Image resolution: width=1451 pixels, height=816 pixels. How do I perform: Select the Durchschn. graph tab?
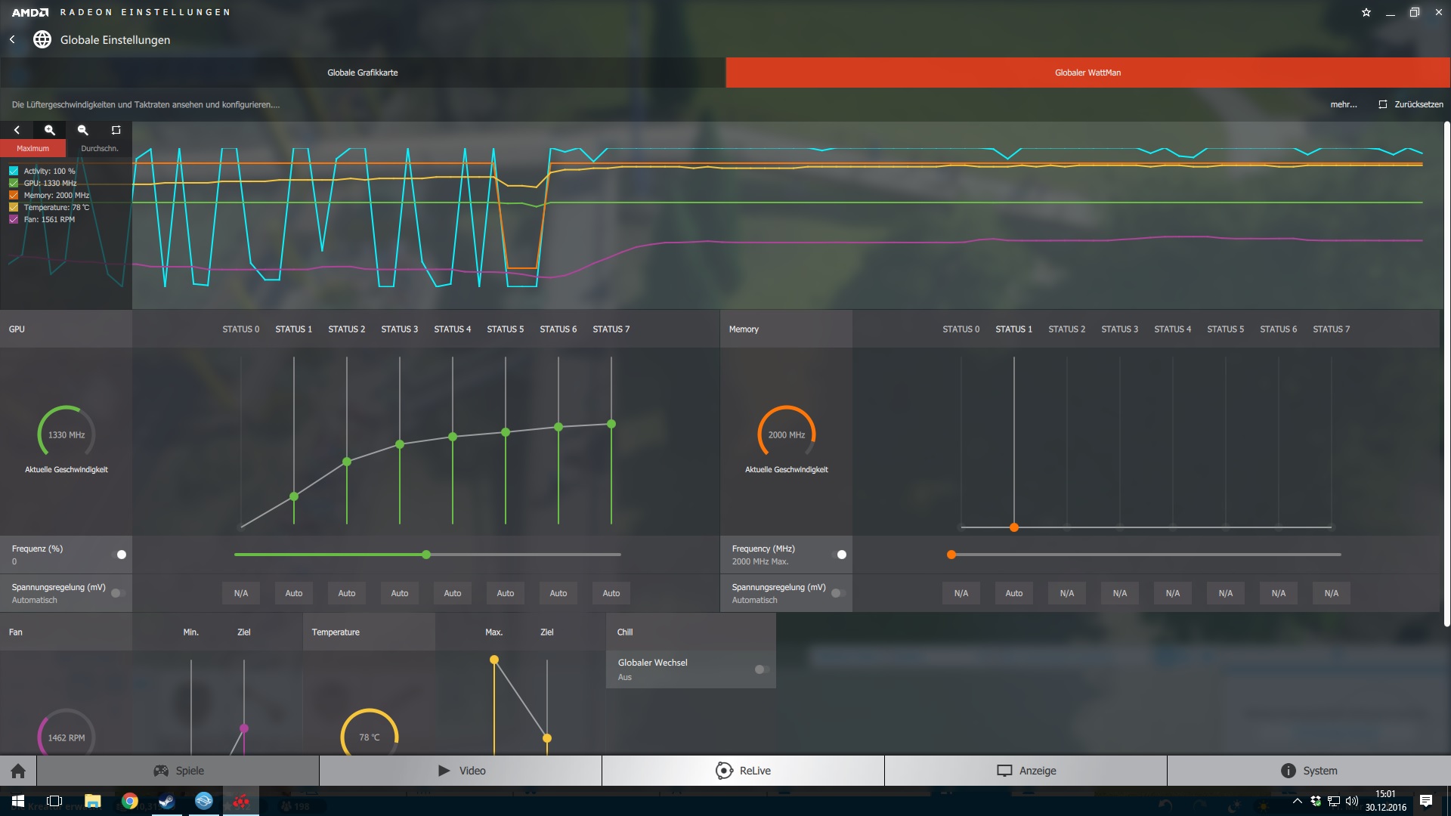coord(99,148)
